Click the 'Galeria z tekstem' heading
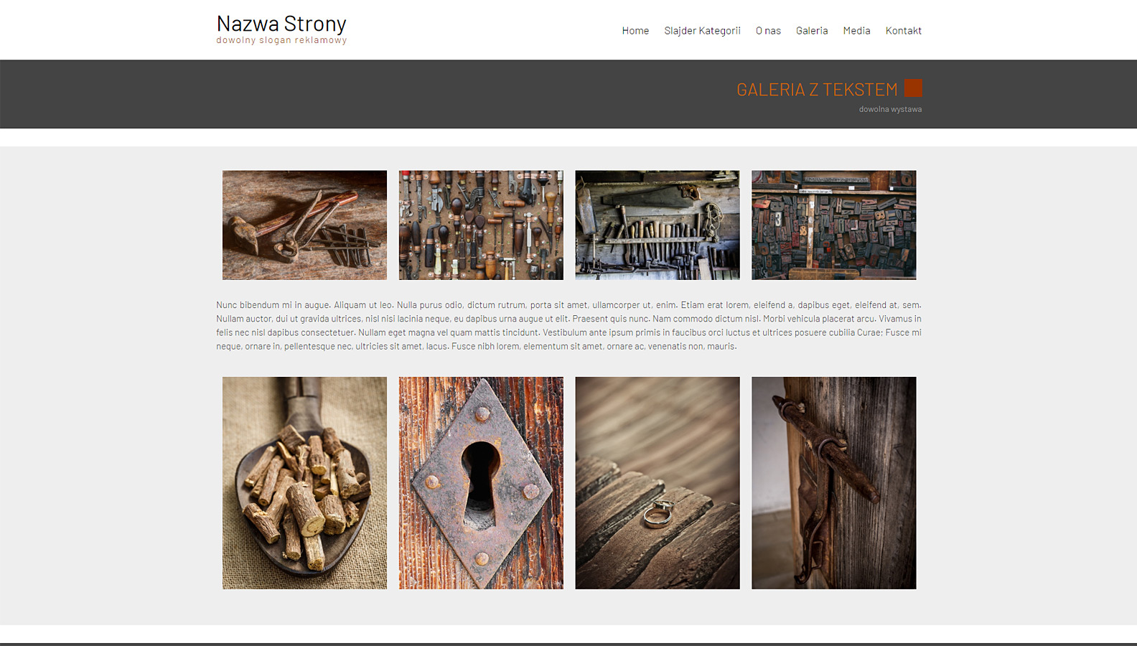The height and width of the screenshot is (646, 1137). point(817,90)
